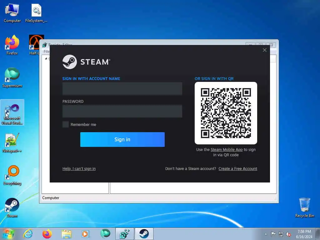Select the Firefox desktop shortcut

coord(12,45)
